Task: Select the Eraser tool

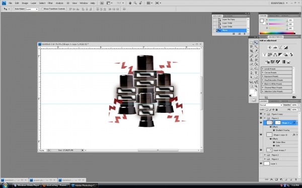Action: pos(251,64)
